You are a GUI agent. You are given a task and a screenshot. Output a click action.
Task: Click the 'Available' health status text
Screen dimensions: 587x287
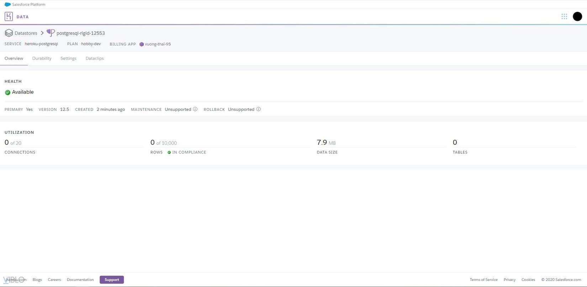point(23,92)
